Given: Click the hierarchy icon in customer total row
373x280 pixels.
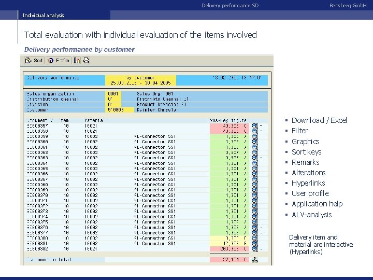Looking at the screenshot, I should tap(254, 260).
